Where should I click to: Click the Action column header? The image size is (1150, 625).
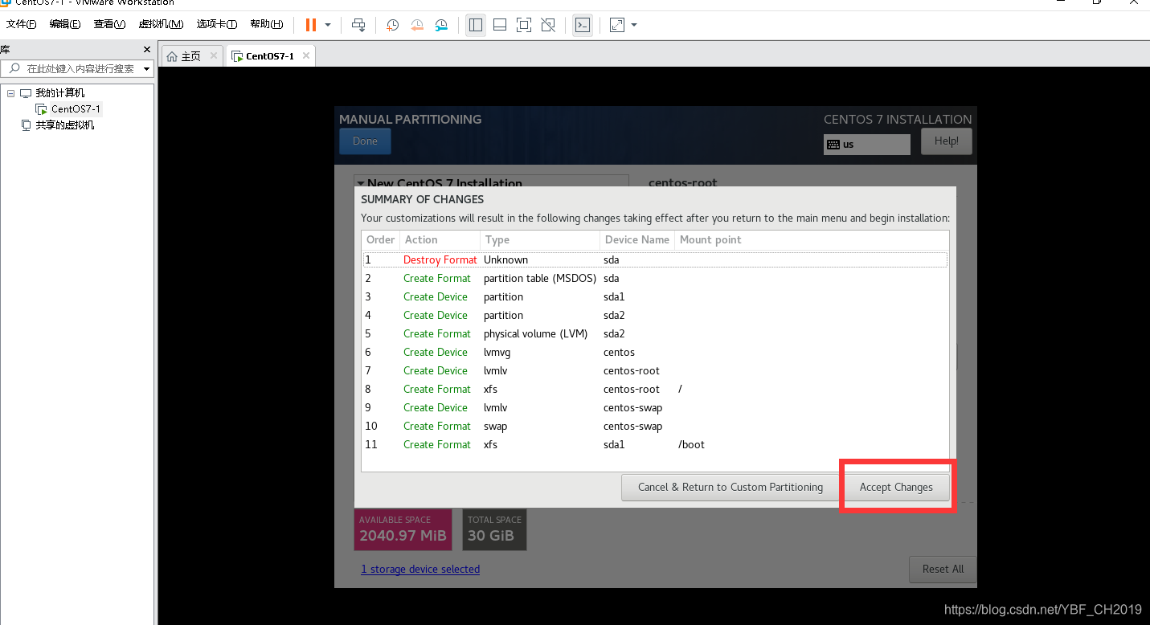tap(440, 239)
